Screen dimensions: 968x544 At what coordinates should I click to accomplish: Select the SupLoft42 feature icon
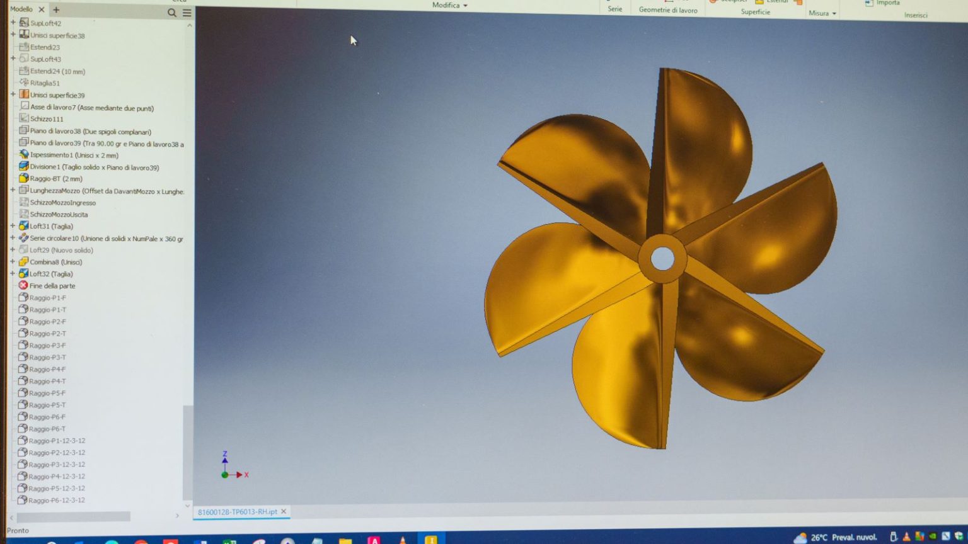23,23
